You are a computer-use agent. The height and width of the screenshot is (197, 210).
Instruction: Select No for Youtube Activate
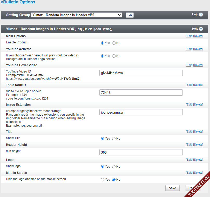click(x=114, y=56)
